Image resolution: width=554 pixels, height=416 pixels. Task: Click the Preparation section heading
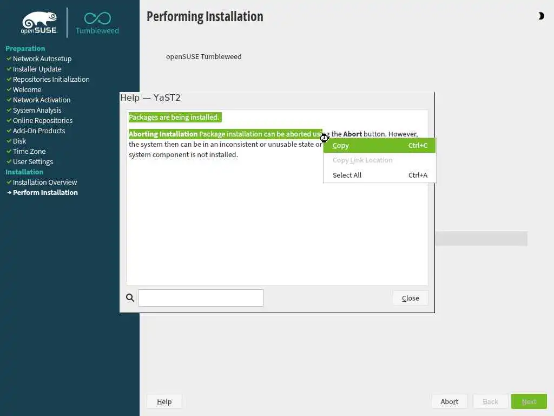25,48
